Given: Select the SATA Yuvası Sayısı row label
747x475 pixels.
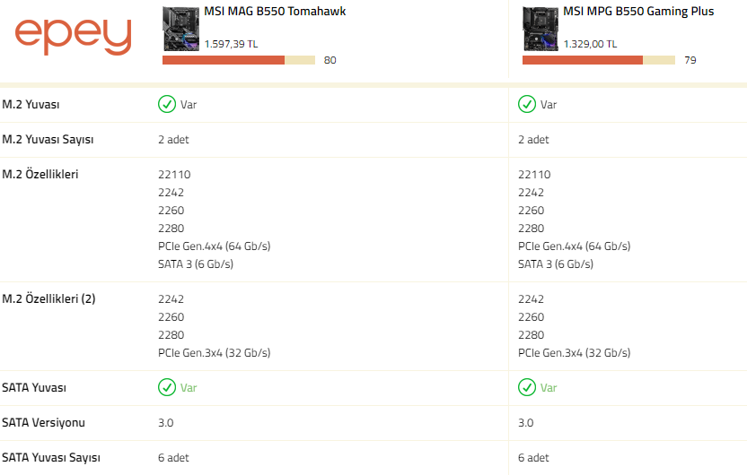Looking at the screenshot, I should 51,458.
